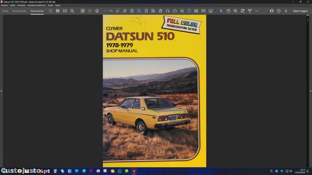Click the Save file icon

pyautogui.click(x=50, y=11)
